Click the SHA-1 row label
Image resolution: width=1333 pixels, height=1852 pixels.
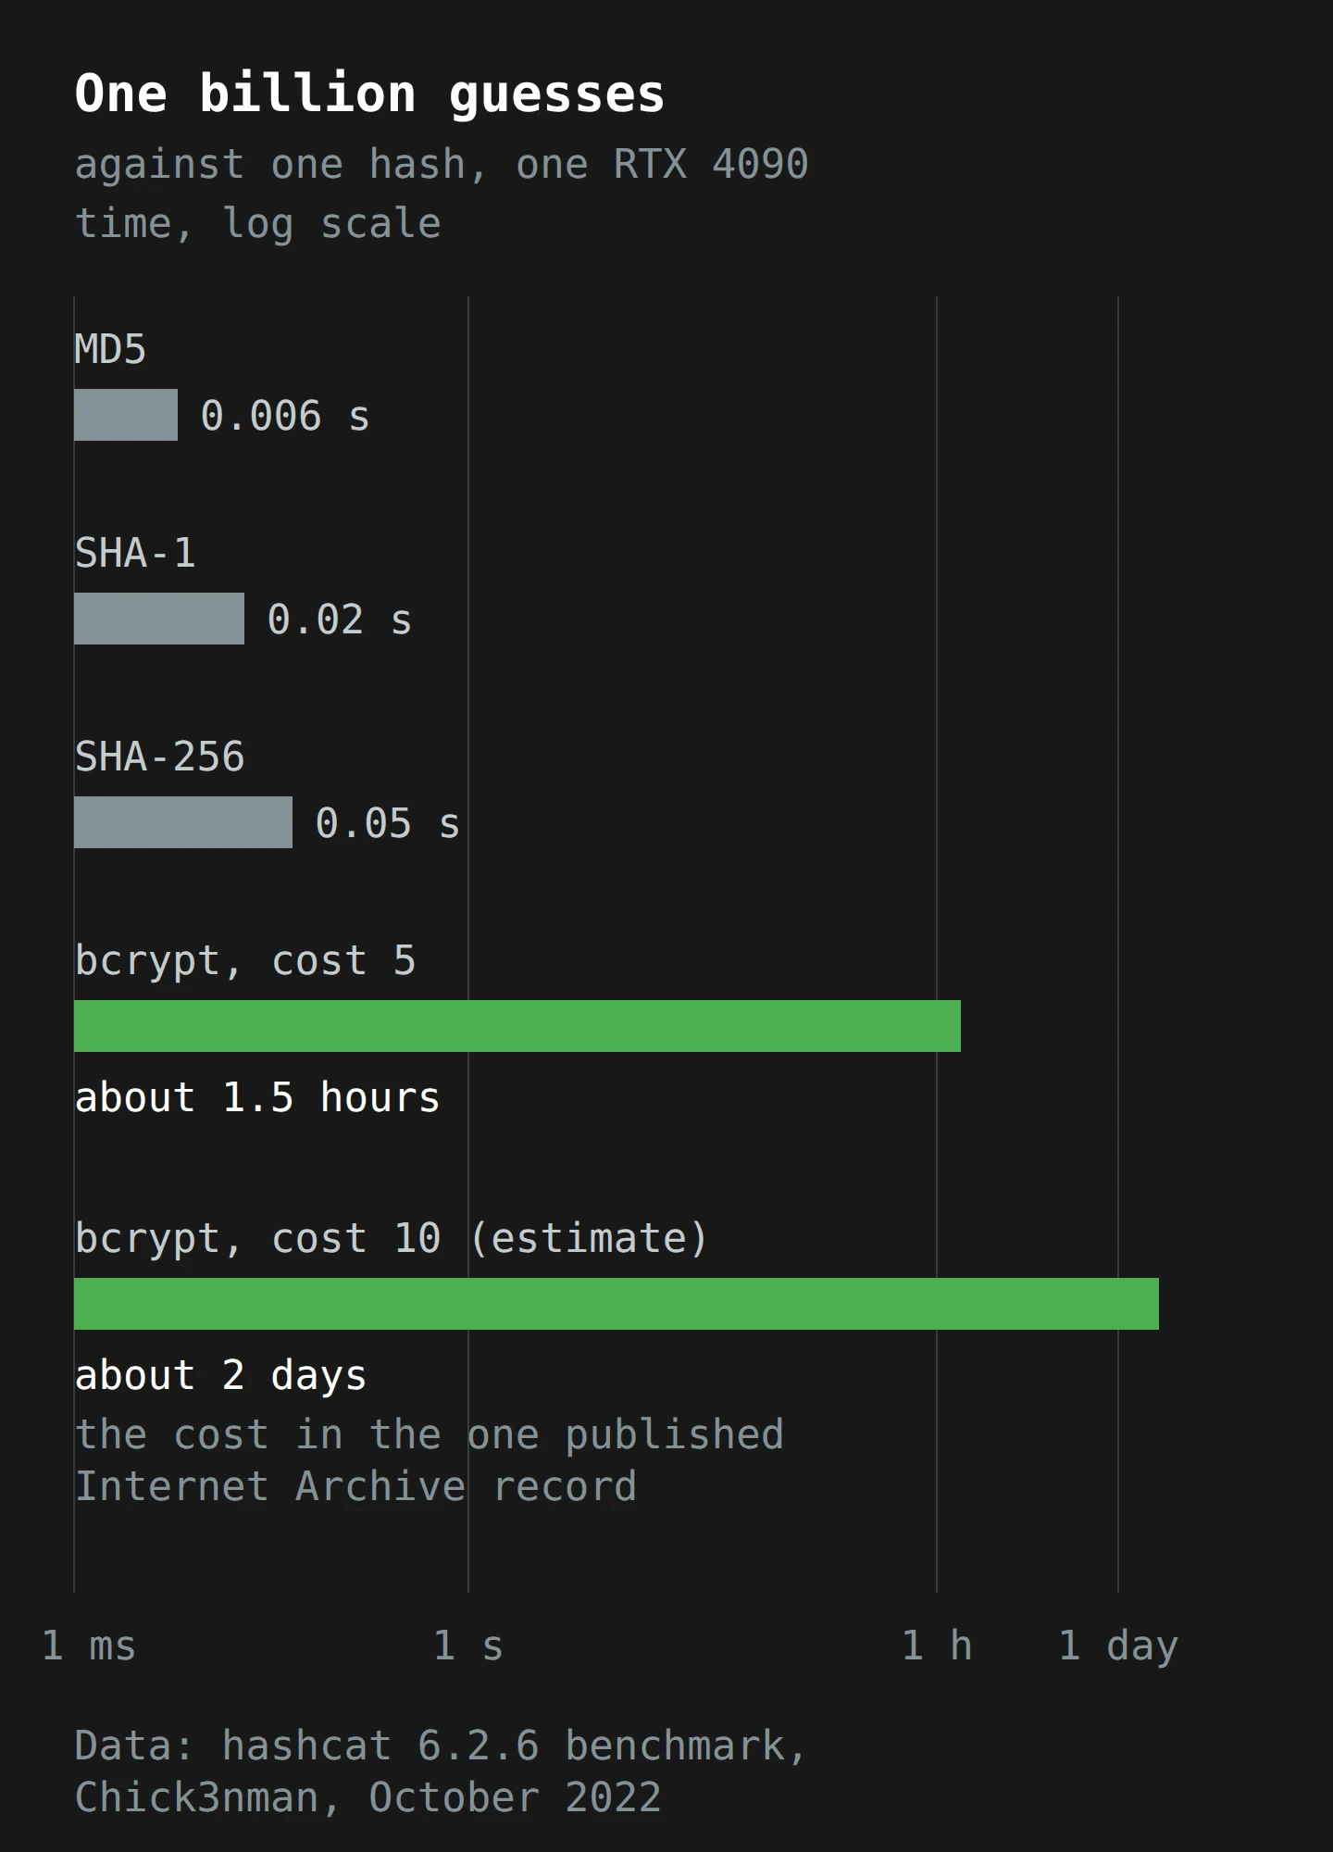[135, 554]
